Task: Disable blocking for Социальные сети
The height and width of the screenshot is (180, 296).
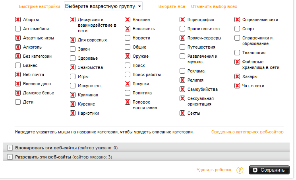Action: pyautogui.click(x=237, y=20)
